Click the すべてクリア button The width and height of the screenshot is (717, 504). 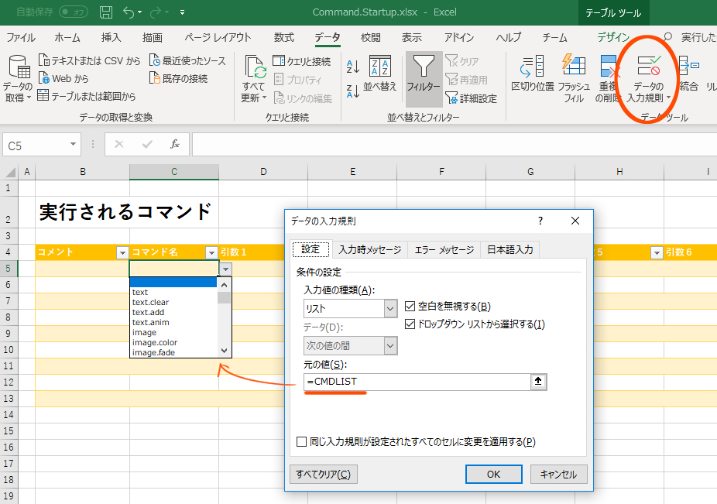[324, 475]
